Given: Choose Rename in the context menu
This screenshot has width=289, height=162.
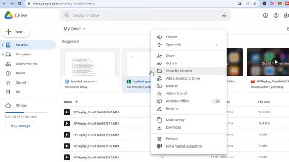Looking at the screenshot, I should point(189,108).
